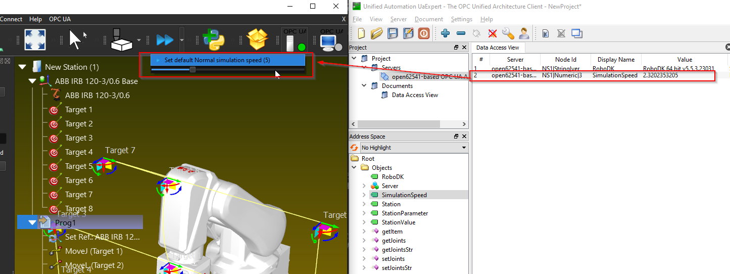Open the Help menu in RoboDK
Viewport: 730px width, 274px height.
[x=36, y=19]
